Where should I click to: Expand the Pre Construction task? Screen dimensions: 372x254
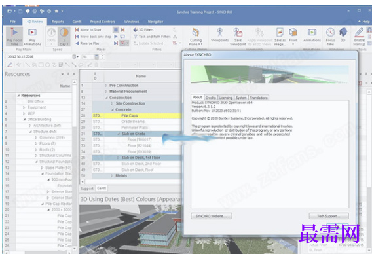[x=106, y=86]
